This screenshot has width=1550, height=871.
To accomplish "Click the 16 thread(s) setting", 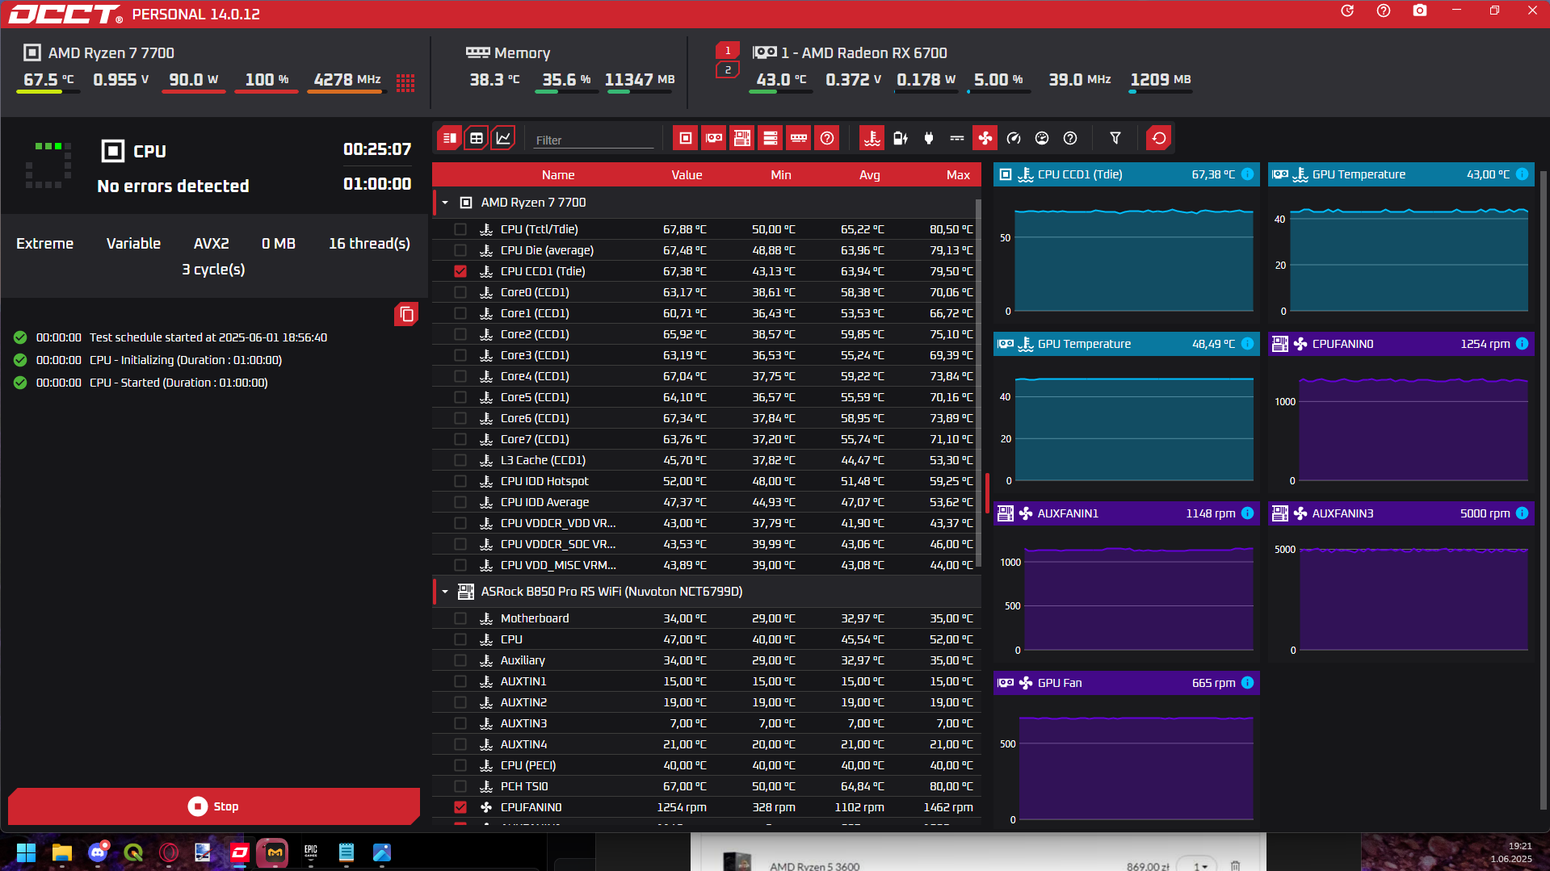I will (369, 244).
